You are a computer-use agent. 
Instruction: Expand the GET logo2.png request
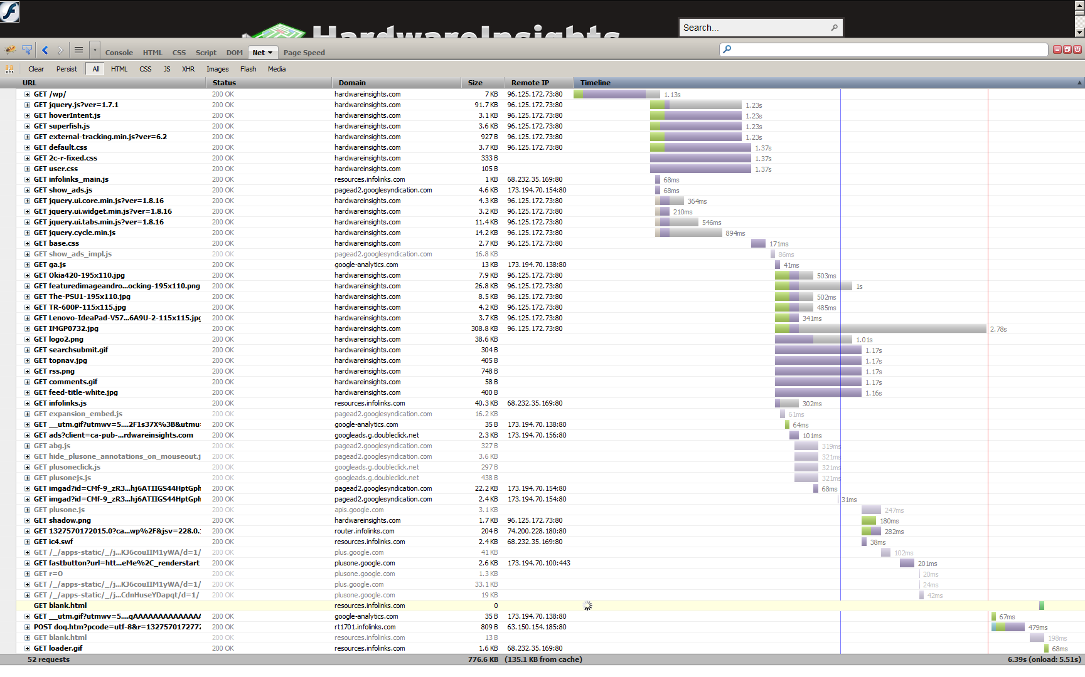(x=27, y=340)
